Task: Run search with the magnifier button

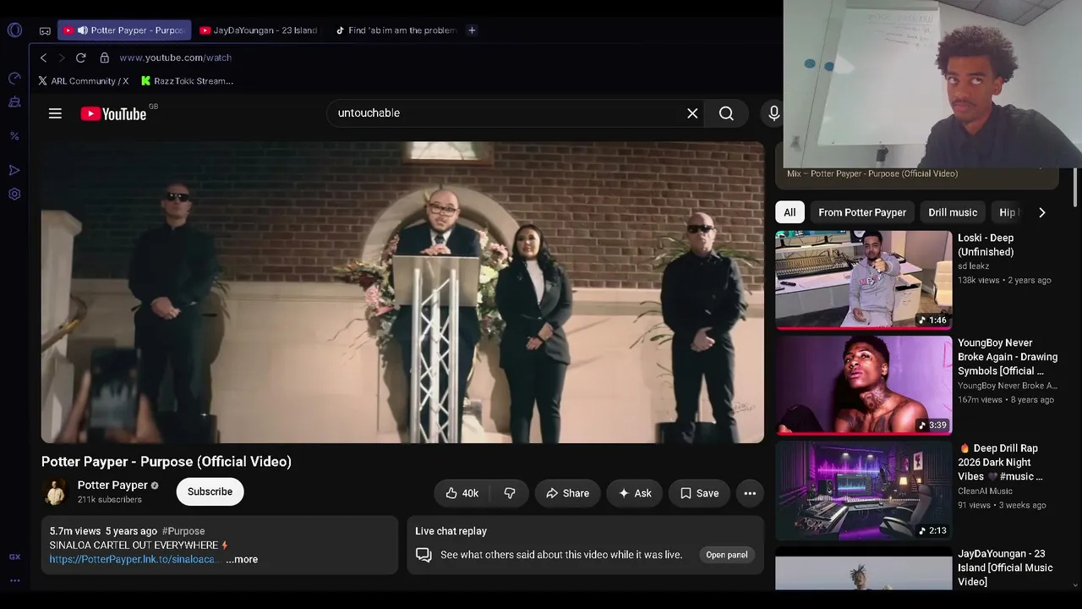Action: tap(726, 113)
